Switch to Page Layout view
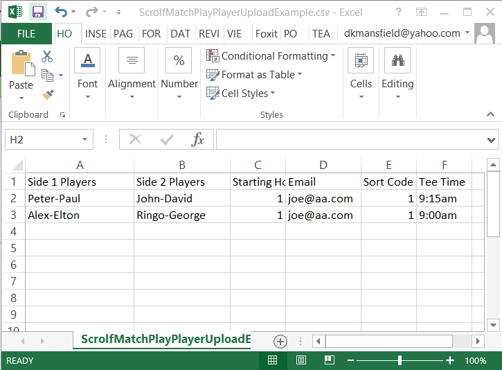This screenshot has height=370, width=502. pyautogui.click(x=301, y=360)
